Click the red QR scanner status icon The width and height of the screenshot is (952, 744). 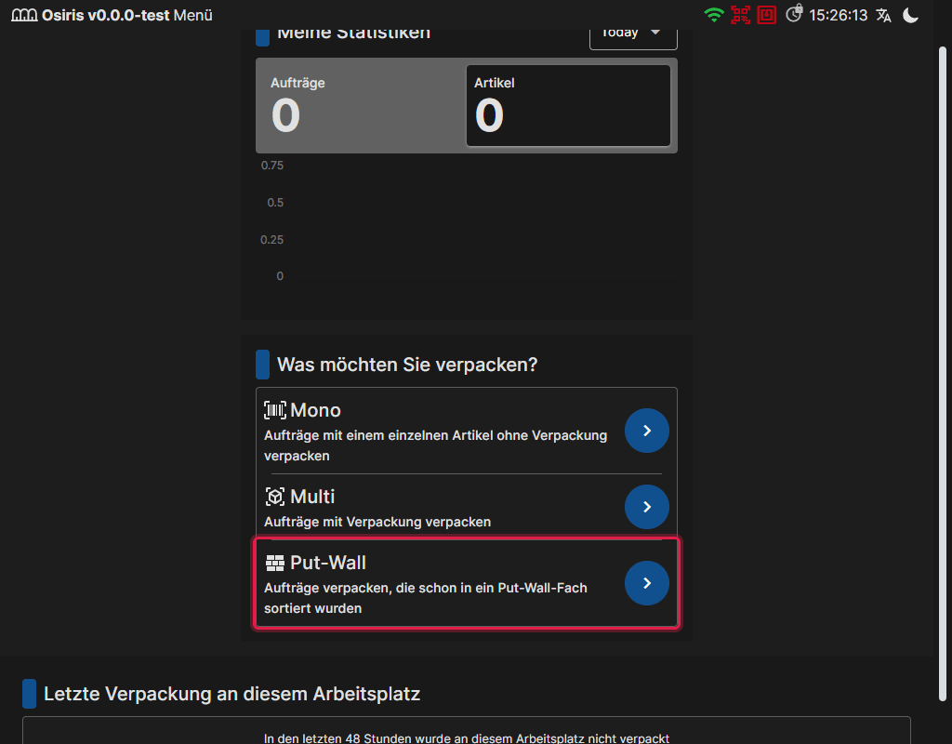pos(740,15)
